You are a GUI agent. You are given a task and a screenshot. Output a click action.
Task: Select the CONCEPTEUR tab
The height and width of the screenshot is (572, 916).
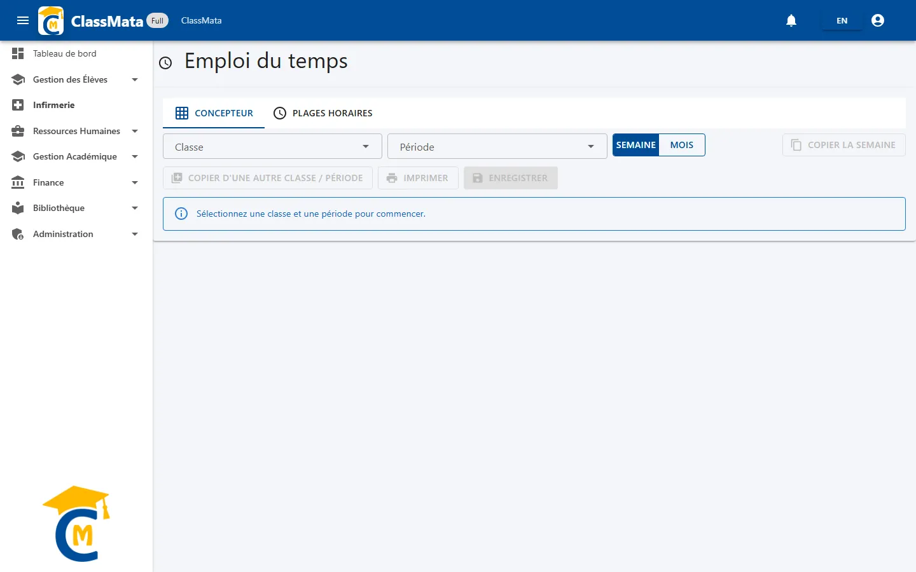[x=214, y=113]
